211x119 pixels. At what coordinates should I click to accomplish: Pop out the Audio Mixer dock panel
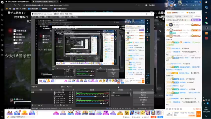click(x=109, y=90)
